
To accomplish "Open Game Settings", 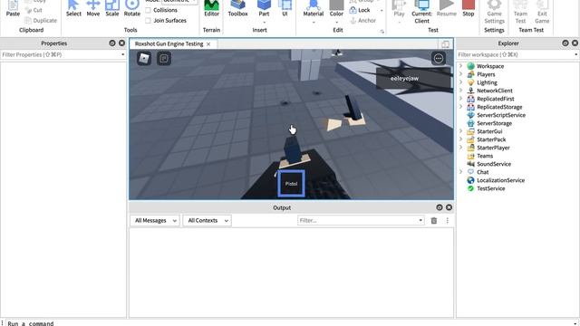I will coord(494,11).
